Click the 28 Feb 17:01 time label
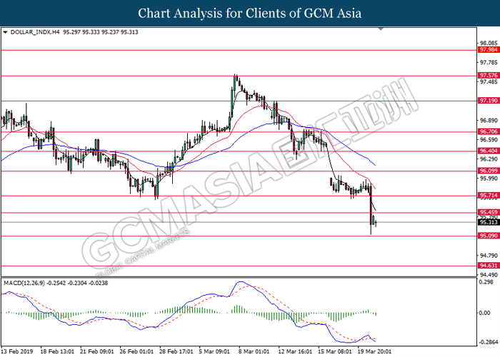500x357 pixels. click(x=176, y=351)
